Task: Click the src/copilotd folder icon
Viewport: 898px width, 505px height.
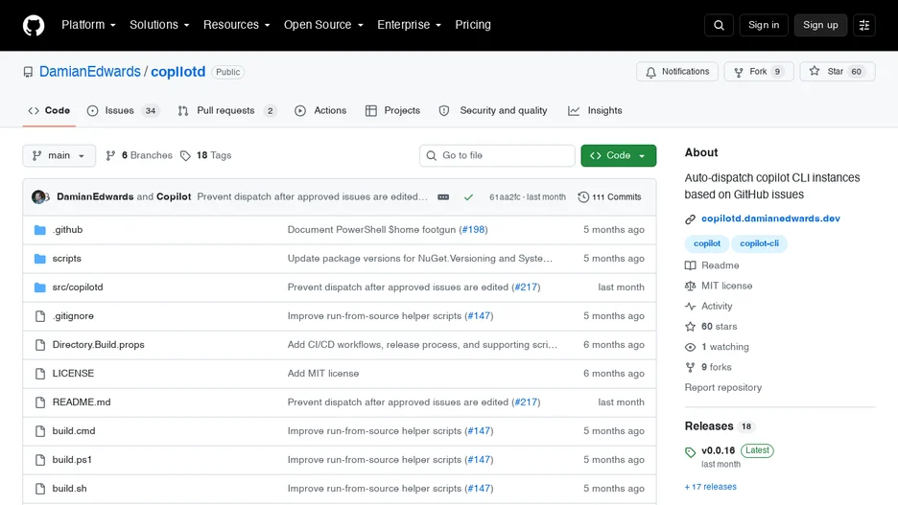Action: click(39, 287)
